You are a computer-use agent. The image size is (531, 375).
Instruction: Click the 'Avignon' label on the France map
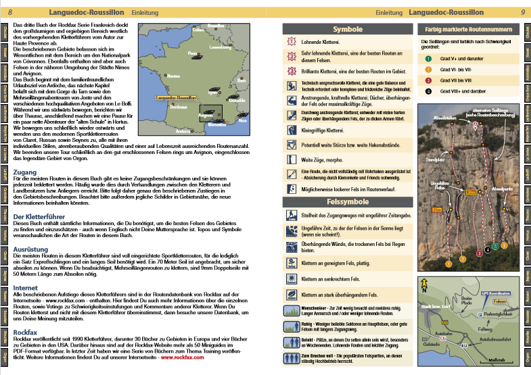tap(206, 116)
